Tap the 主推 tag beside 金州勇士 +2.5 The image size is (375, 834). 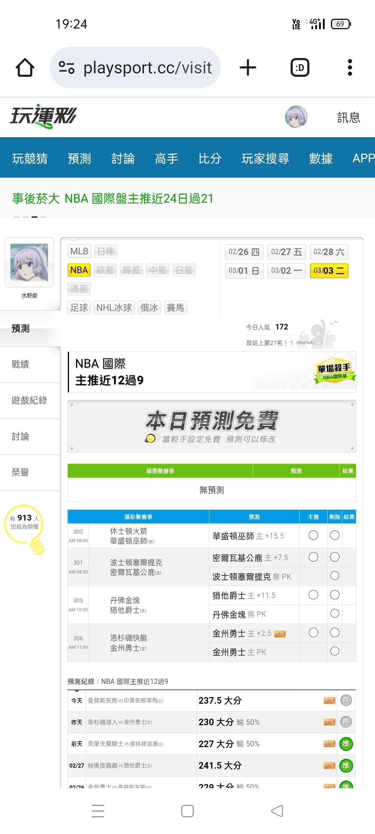[x=280, y=634]
